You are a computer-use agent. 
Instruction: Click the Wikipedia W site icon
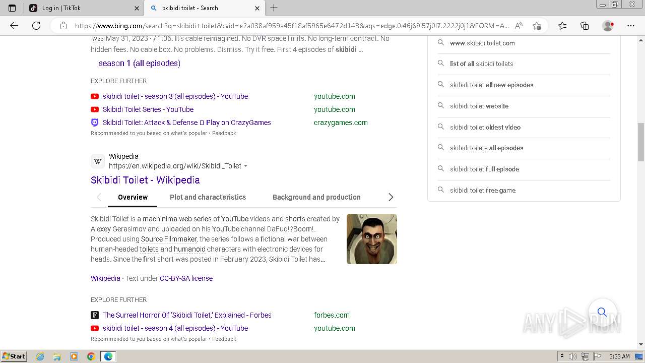click(98, 161)
